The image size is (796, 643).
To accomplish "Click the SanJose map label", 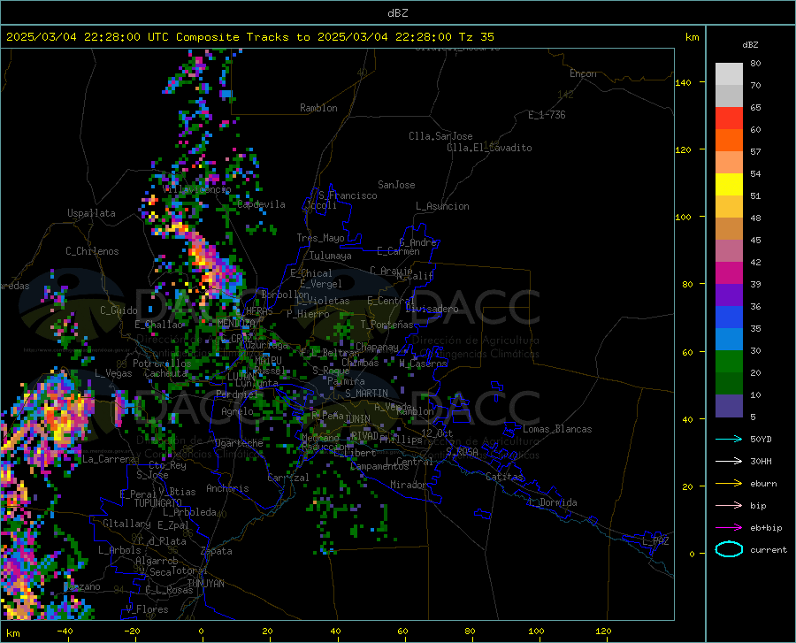I will pyautogui.click(x=396, y=185).
